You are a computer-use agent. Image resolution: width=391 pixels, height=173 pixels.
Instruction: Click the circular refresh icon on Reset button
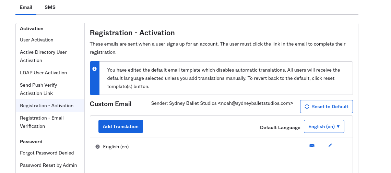click(307, 107)
